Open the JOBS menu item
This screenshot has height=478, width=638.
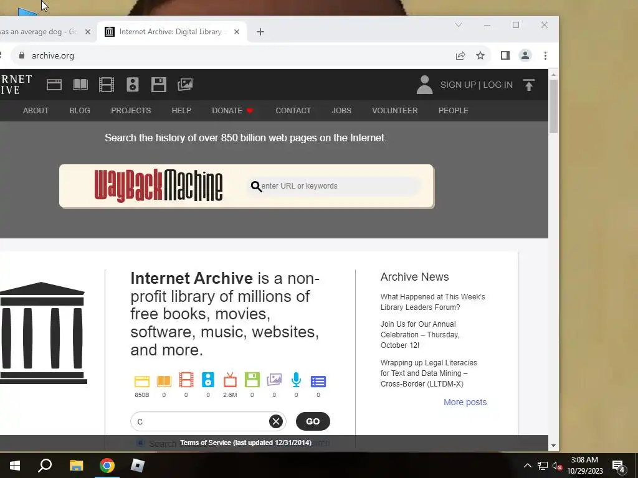[x=341, y=111]
